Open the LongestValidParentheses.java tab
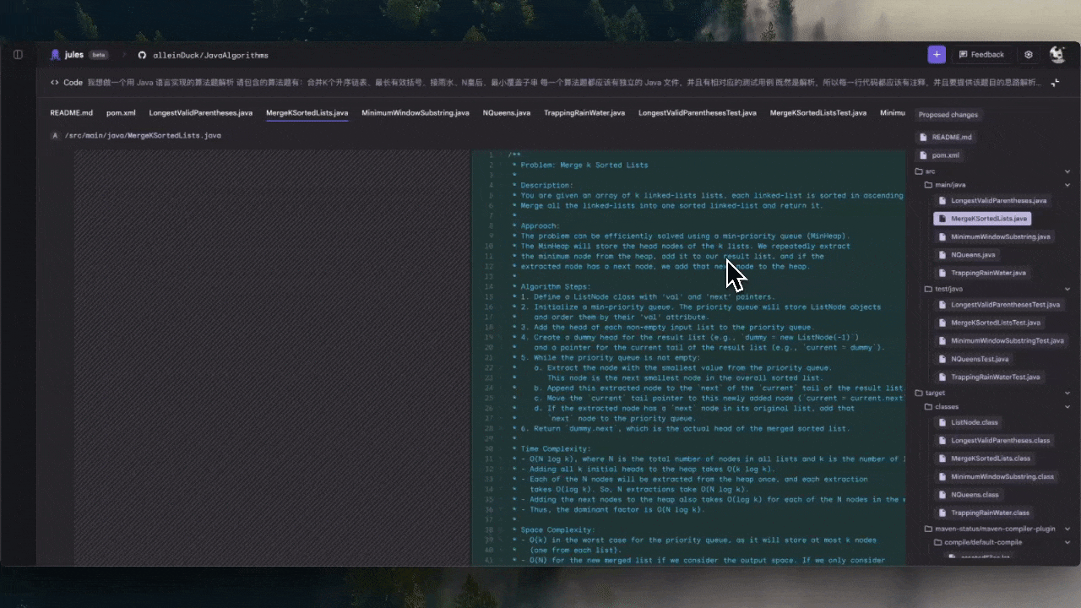Image resolution: width=1081 pixels, height=608 pixels. pyautogui.click(x=201, y=112)
